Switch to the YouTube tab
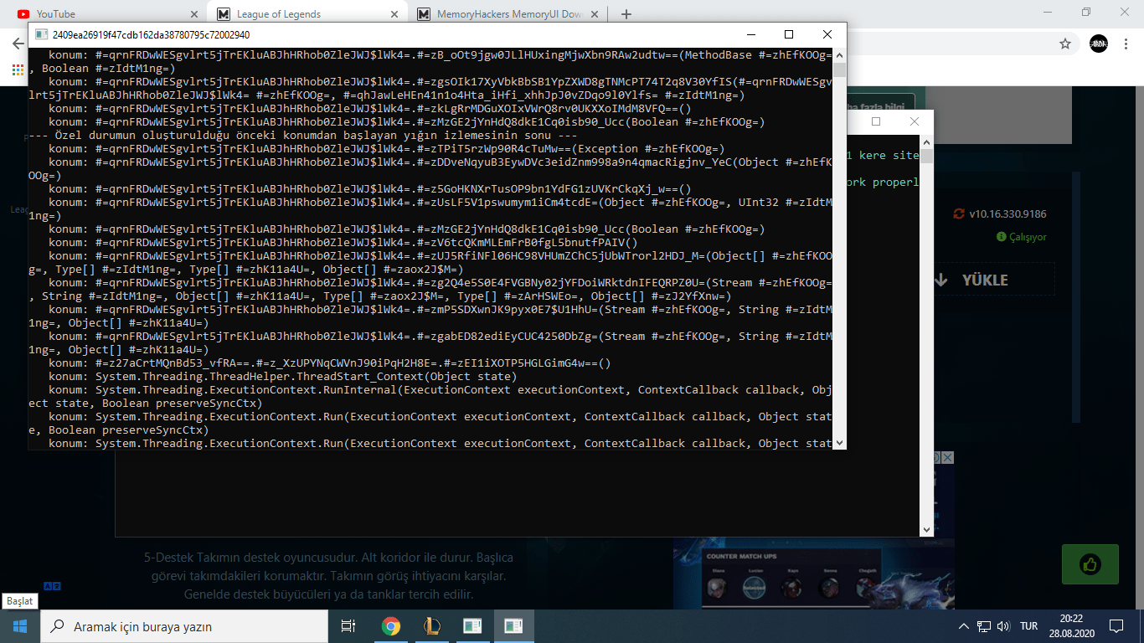1144x643 pixels. click(105, 13)
